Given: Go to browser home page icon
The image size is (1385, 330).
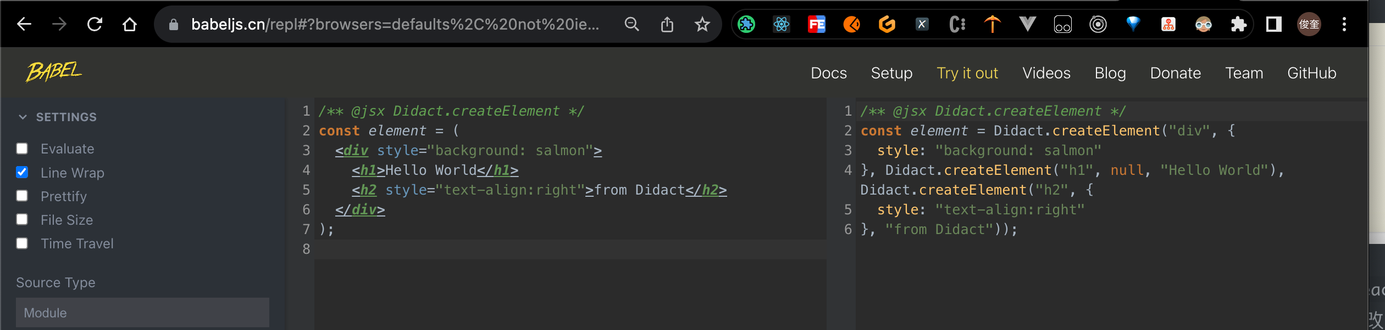Looking at the screenshot, I should (x=130, y=24).
